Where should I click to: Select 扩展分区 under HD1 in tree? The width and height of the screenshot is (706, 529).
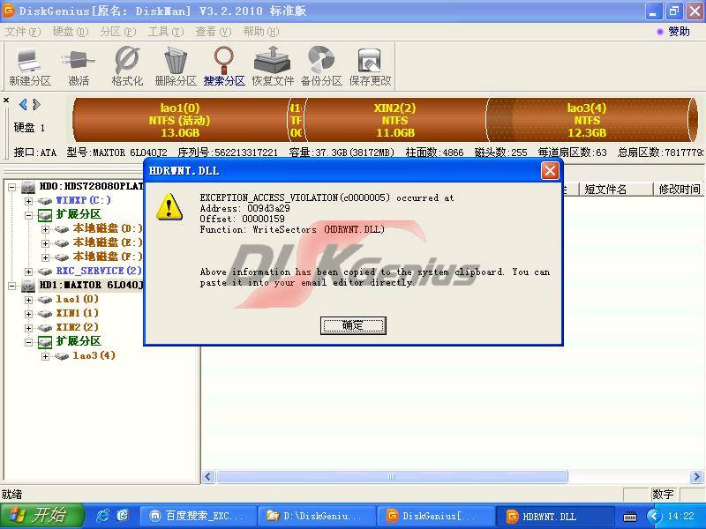point(79,341)
